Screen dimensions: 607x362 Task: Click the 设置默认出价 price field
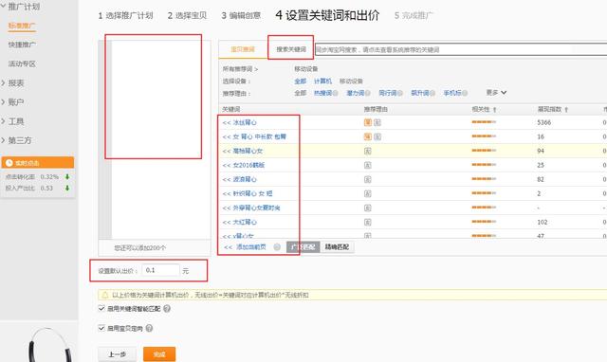click(160, 270)
